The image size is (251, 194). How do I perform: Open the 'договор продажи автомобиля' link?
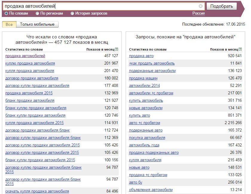[x=32, y=78]
